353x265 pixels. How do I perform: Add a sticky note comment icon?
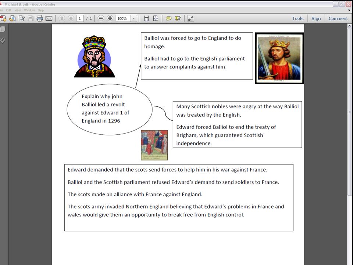coord(168,18)
